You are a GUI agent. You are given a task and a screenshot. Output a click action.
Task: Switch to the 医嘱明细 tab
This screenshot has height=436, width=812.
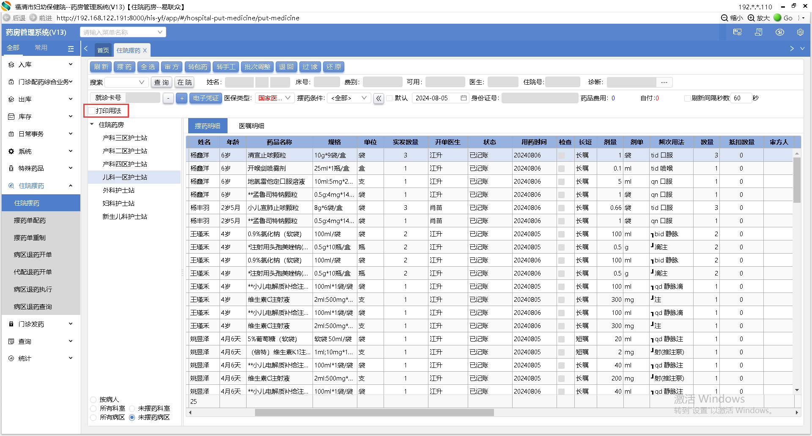(252, 126)
